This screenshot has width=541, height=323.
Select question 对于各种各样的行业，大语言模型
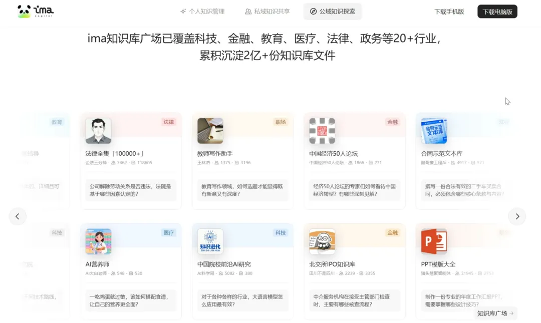click(242, 300)
